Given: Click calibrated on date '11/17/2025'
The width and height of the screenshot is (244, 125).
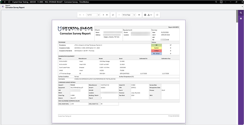Looking at the screenshot, I should point(143,73).
